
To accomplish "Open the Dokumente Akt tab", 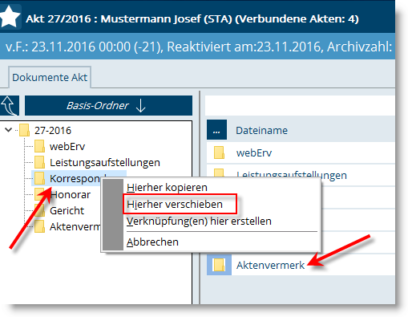I will pyautogui.click(x=50, y=77).
